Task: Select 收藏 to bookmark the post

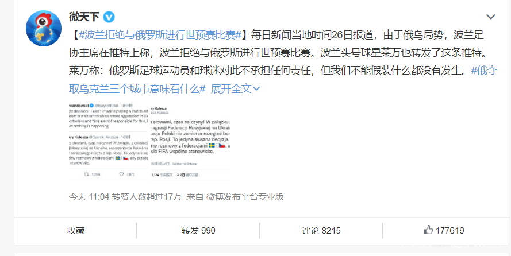Action: tap(76, 231)
